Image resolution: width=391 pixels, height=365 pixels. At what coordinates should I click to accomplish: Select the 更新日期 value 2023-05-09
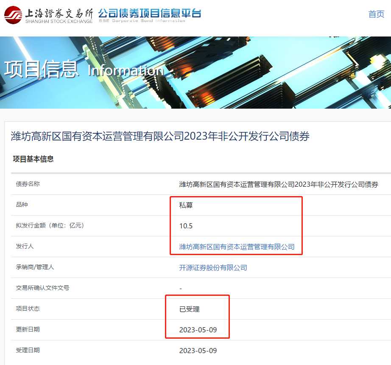[198, 330]
